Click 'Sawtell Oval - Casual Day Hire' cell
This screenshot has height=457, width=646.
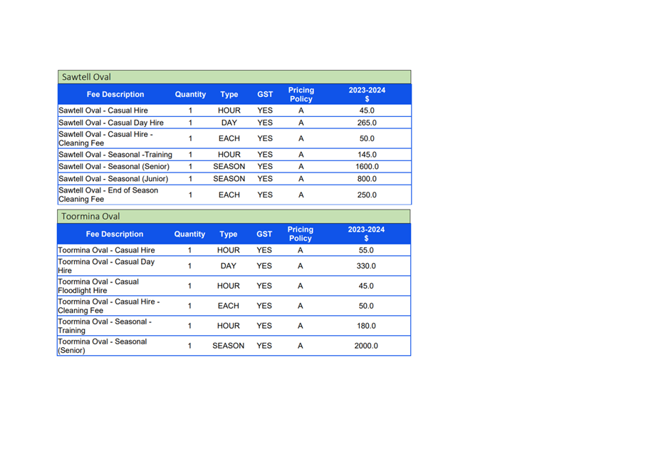click(111, 123)
